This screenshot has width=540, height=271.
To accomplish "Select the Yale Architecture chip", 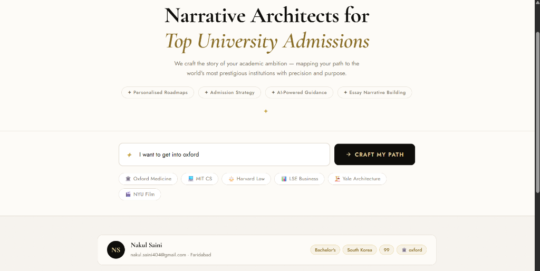I will [x=357, y=179].
